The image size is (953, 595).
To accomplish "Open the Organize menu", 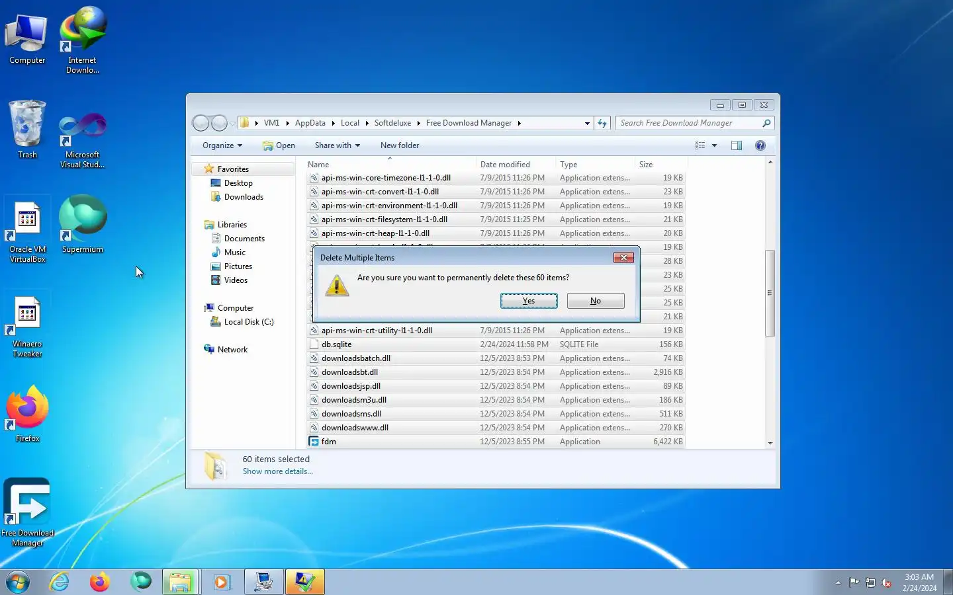I will 222,145.
